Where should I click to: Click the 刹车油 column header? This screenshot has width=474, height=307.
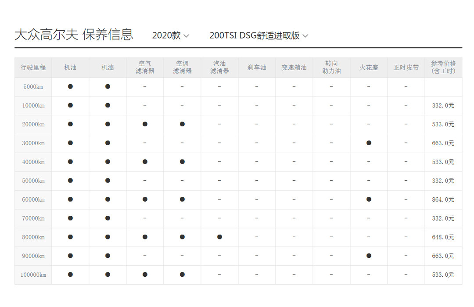click(x=257, y=68)
